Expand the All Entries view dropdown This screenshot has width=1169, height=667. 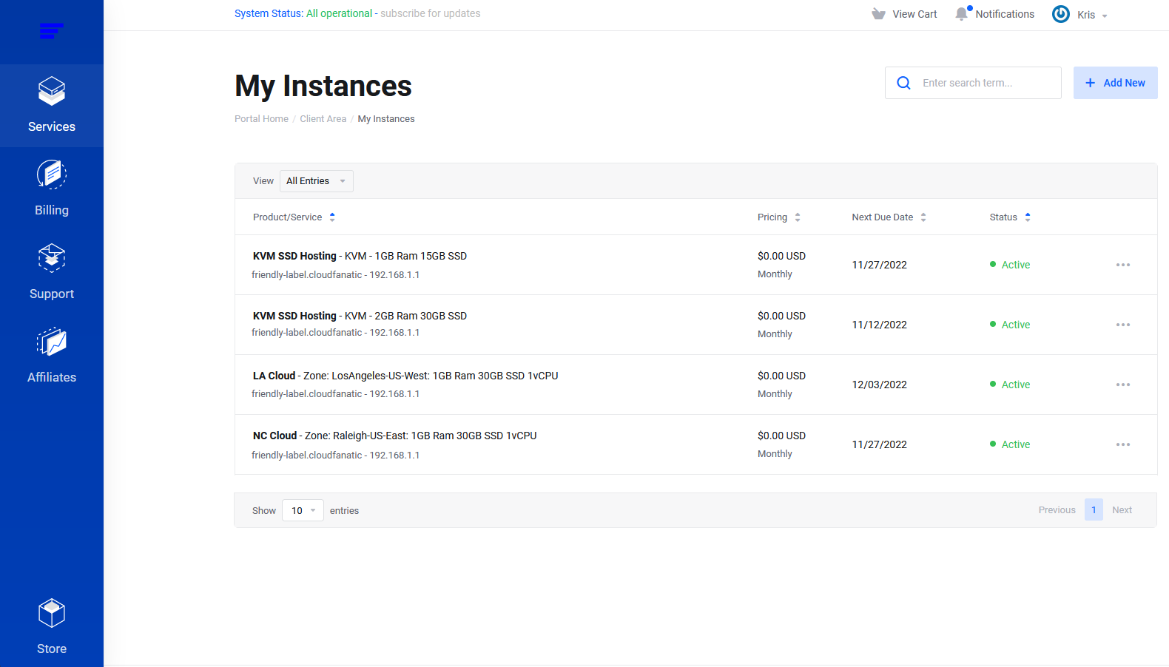point(317,181)
